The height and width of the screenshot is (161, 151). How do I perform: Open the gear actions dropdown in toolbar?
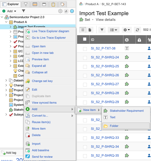[x=127, y=30]
